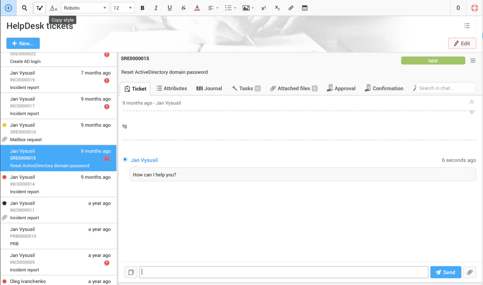This screenshot has width=483, height=285.
Task: Open the Roboto font family dropdown
Action: point(85,8)
